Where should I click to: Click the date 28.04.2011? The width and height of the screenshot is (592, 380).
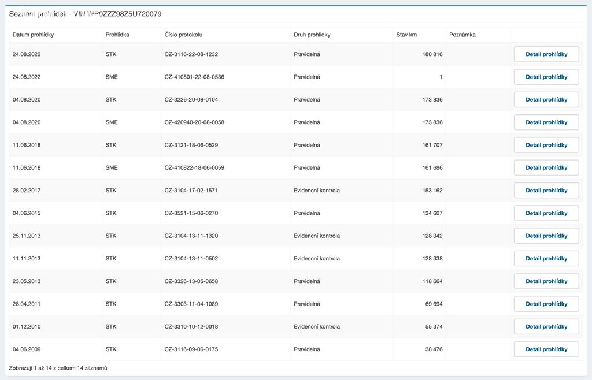coord(27,304)
